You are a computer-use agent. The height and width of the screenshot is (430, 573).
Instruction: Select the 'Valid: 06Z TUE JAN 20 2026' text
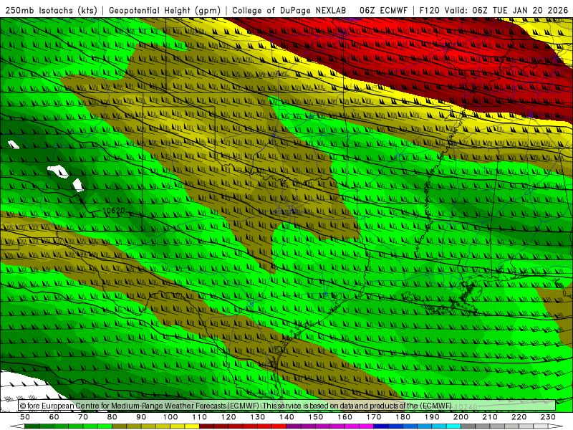(506, 11)
